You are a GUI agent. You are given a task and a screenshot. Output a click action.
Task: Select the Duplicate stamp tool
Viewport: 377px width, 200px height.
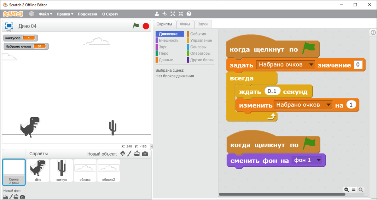[x=157, y=14]
